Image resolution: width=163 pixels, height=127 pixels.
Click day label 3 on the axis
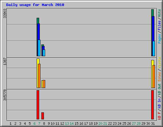click(20, 124)
